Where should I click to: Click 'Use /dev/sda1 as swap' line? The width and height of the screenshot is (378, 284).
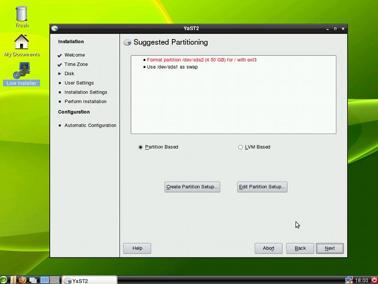click(x=172, y=67)
